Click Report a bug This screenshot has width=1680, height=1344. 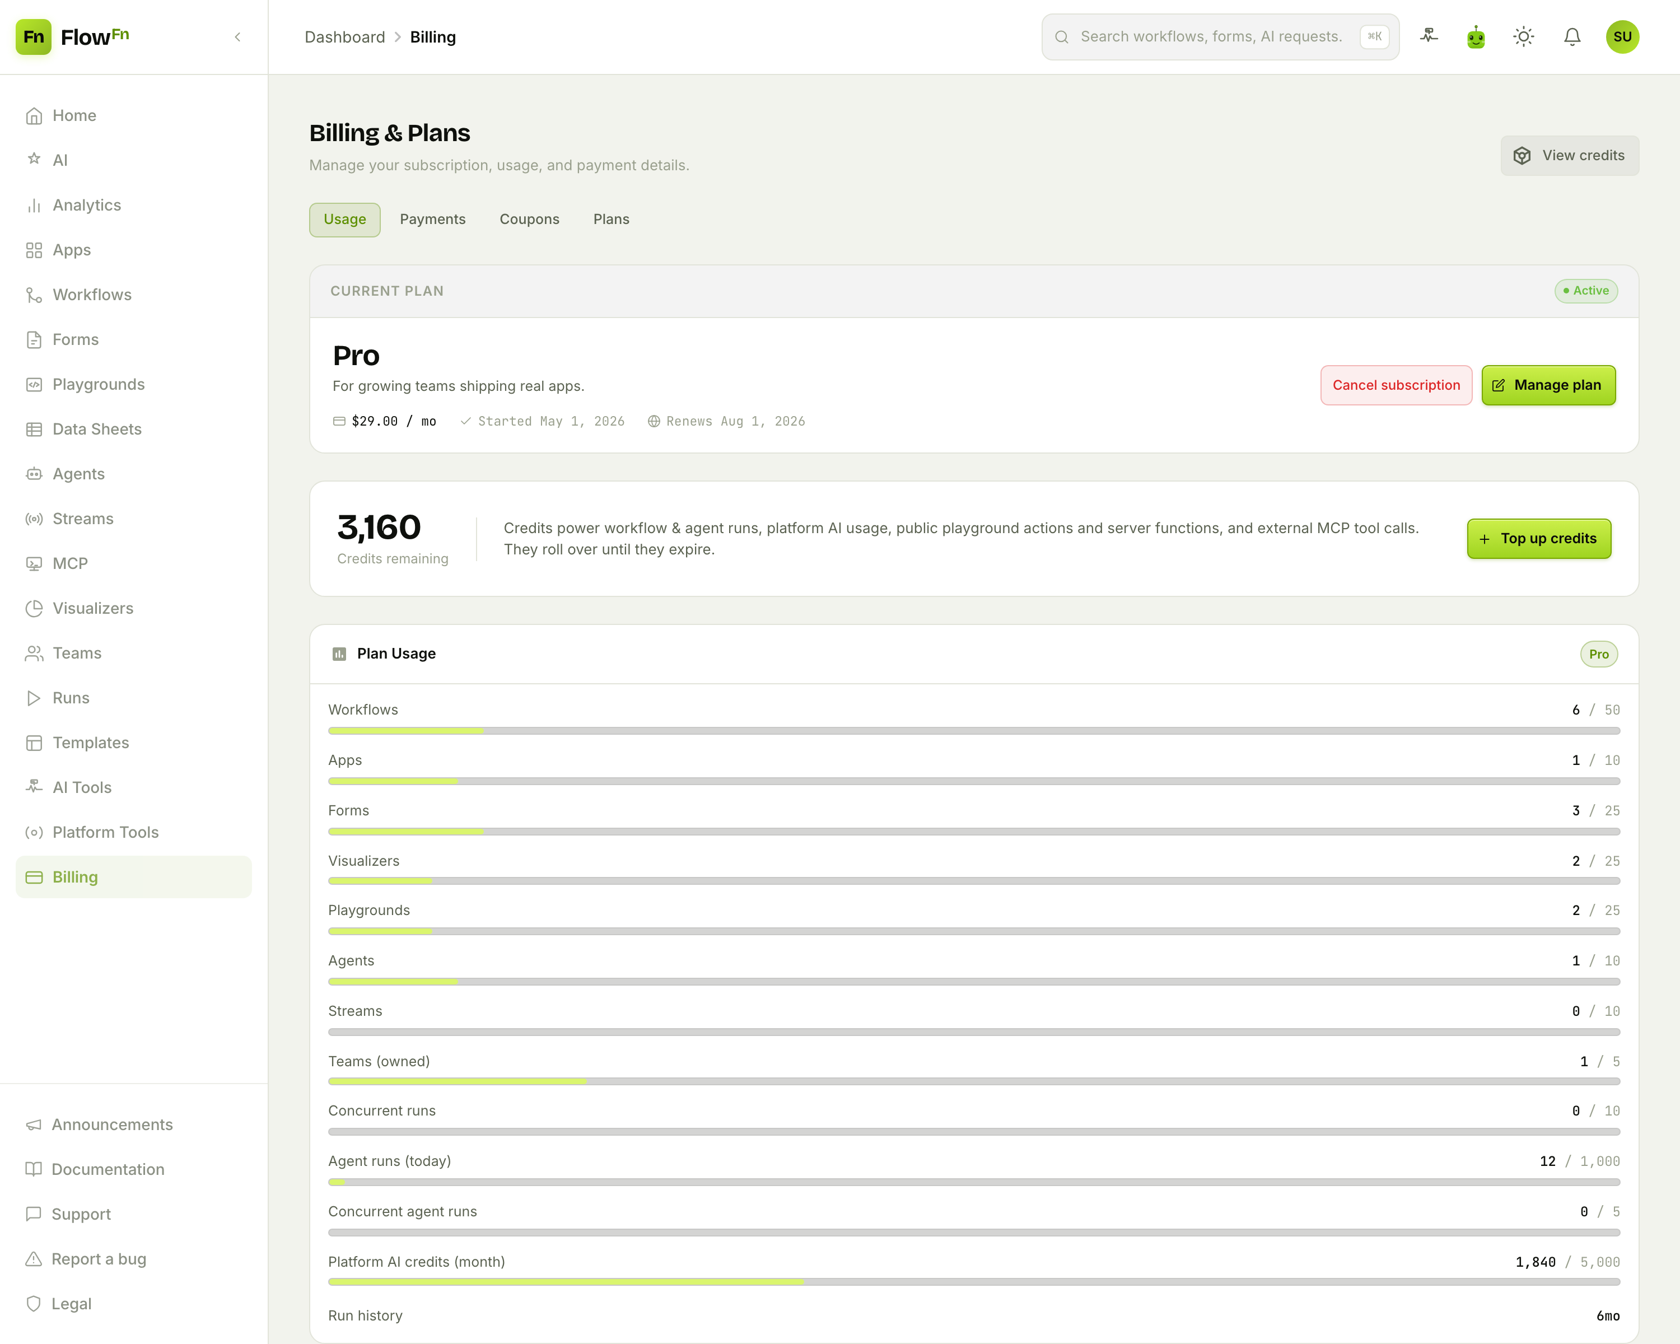click(133, 1259)
